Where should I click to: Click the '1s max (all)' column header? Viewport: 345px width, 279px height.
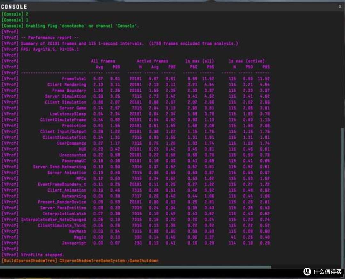point(200,61)
